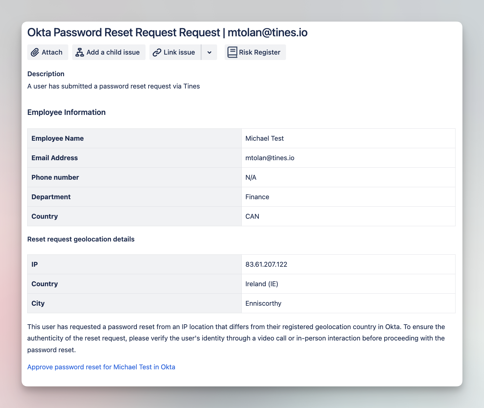Screen dimensions: 484x408
Task: Open Approve password reset link in Okta
Action: pos(101,367)
